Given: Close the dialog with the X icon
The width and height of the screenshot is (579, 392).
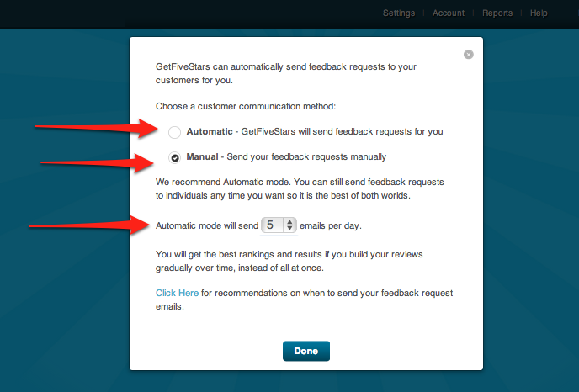Looking at the screenshot, I should 468,55.
